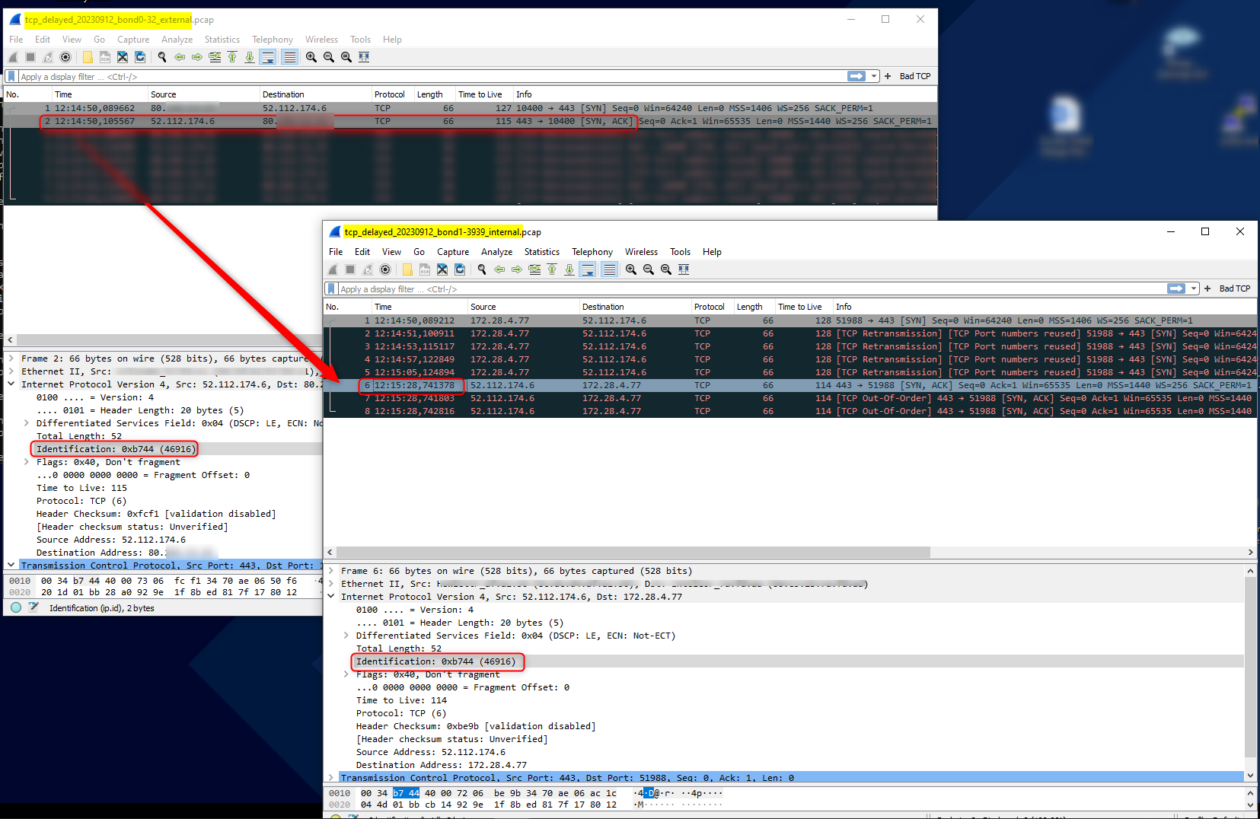
Task: Open the Telephony menu in the external window
Action: click(273, 40)
